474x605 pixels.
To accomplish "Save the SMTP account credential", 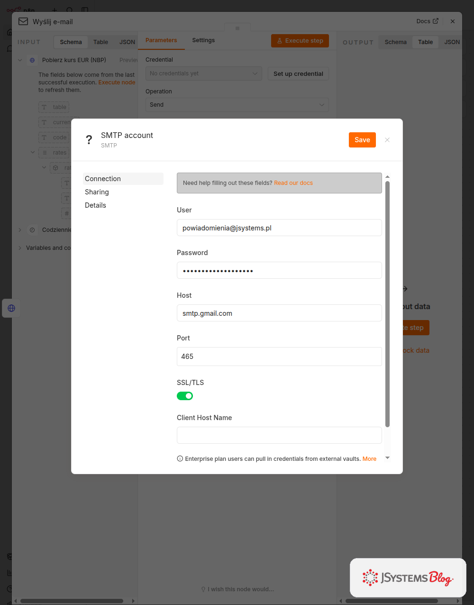I will pyautogui.click(x=362, y=140).
